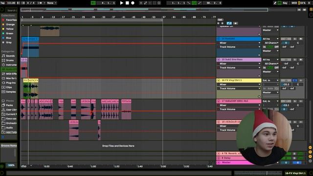Click the Tap tempo button
The width and height of the screenshot is (313, 176).
[2, 3]
